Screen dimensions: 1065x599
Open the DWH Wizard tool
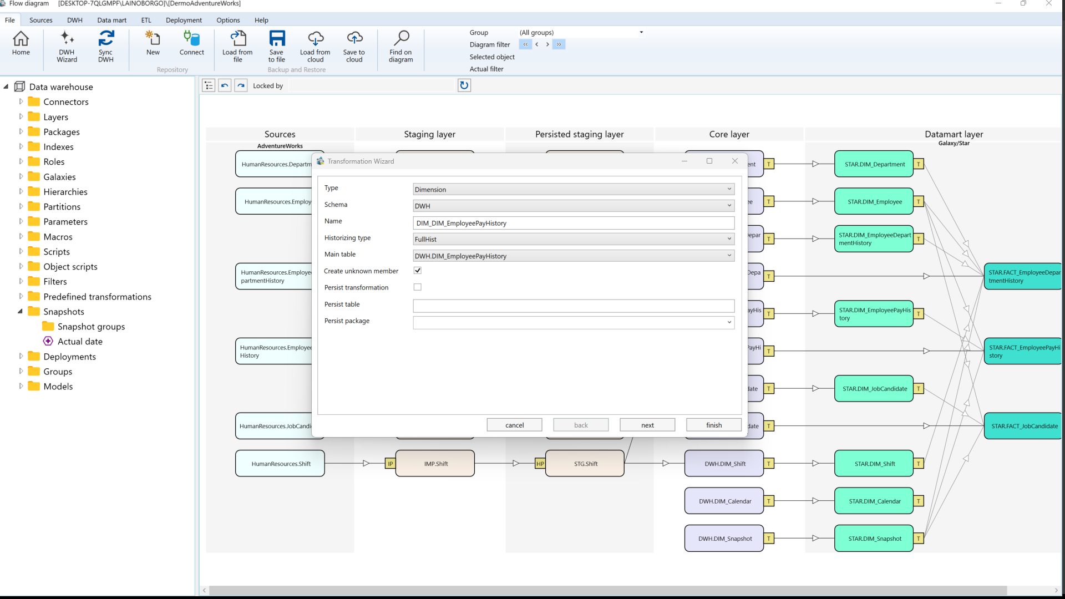tap(67, 47)
